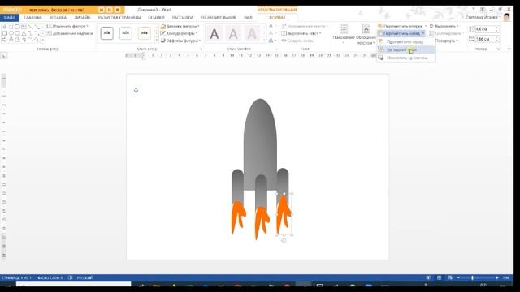This screenshot has width=520, height=292.
Task: Switch to print layout view in status bar
Action: [439, 277]
